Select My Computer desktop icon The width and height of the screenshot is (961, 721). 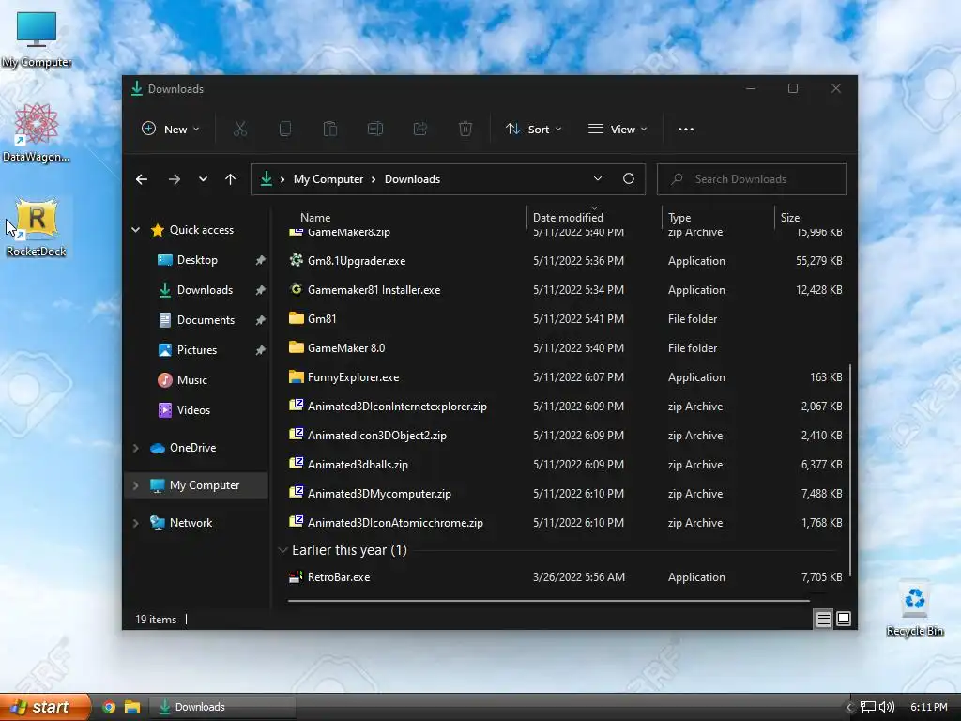37,39
